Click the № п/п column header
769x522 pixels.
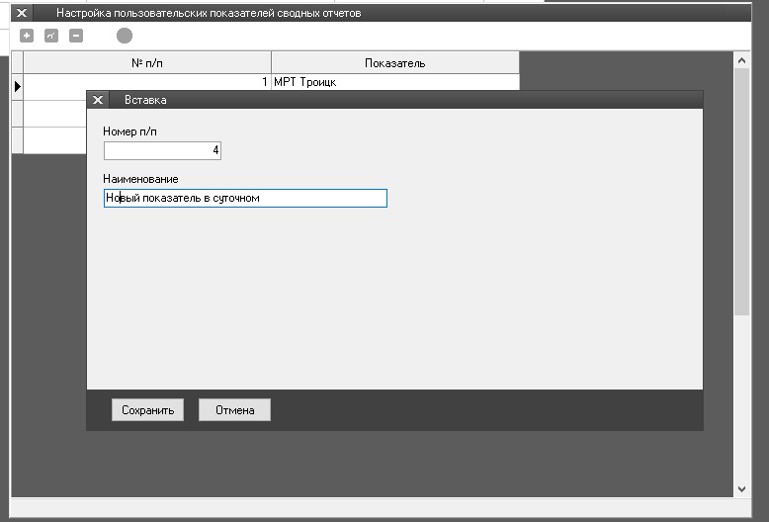click(147, 63)
